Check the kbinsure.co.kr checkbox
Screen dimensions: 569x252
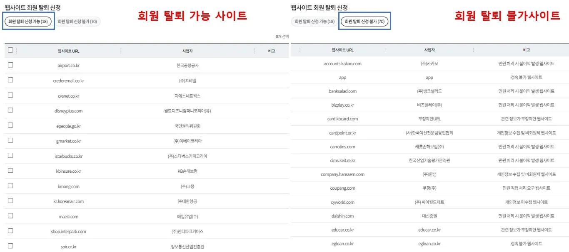click(10, 171)
